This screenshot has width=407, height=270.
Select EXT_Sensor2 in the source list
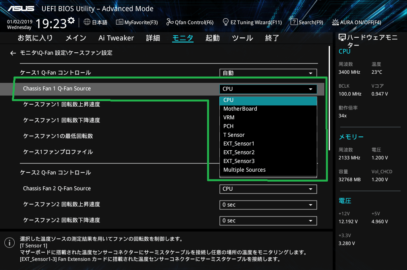268,153
